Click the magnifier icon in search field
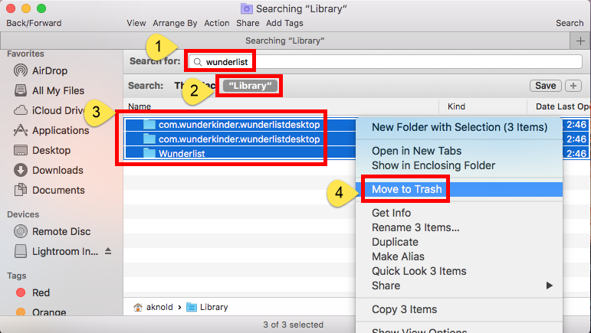The height and width of the screenshot is (333, 591). [198, 62]
